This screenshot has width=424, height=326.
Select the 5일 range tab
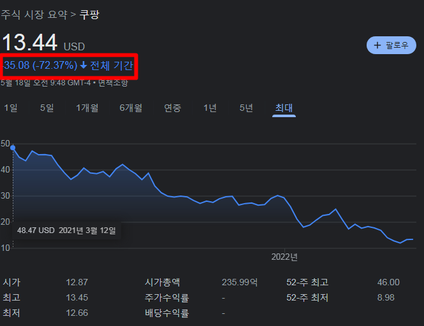pyautogui.click(x=47, y=108)
